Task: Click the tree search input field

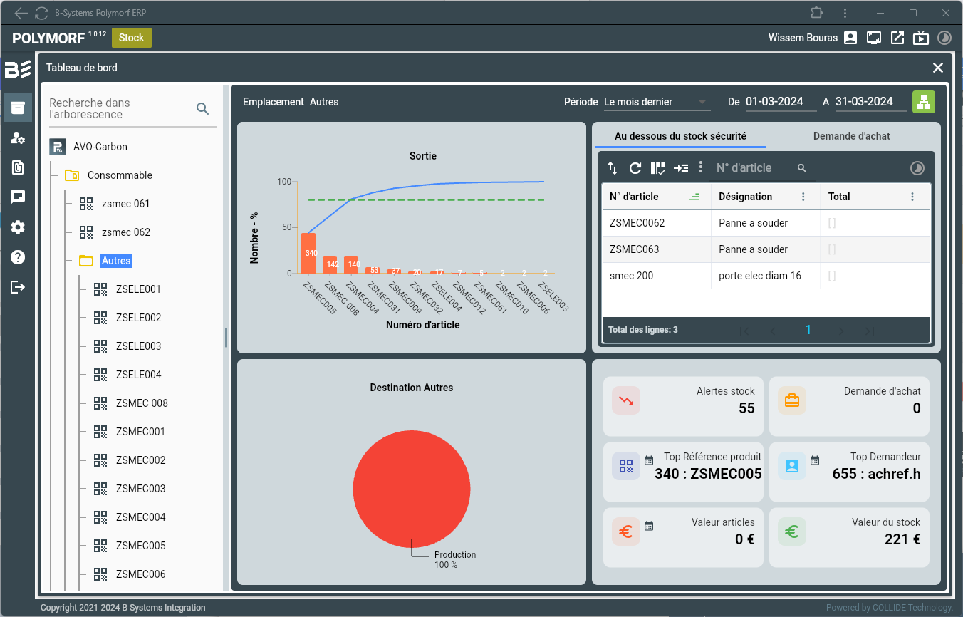Action: 118,108
